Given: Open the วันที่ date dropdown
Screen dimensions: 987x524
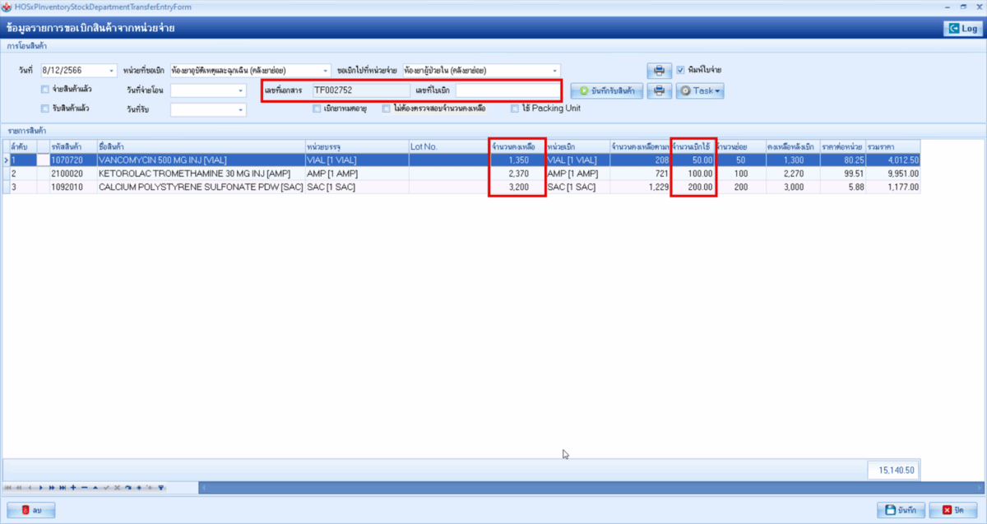Looking at the screenshot, I should click(112, 71).
